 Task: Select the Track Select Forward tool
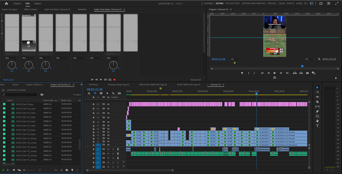(317, 92)
